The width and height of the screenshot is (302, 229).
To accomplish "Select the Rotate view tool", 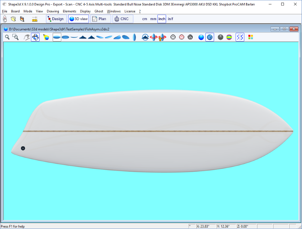I will pos(35,37).
